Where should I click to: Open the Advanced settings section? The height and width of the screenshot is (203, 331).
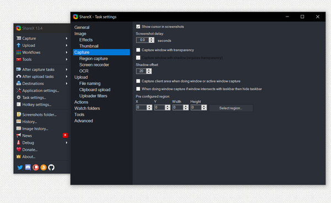pyautogui.click(x=83, y=120)
